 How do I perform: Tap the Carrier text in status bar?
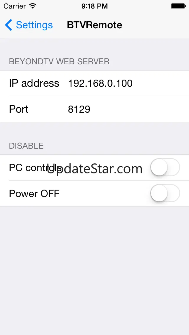[x=14, y=6]
